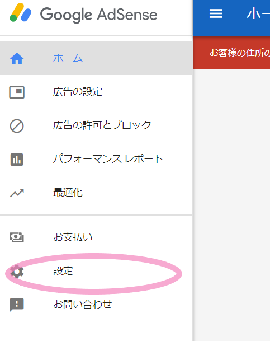Select ホーム in the sidebar
This screenshot has width=270, height=341.
click(x=96, y=58)
